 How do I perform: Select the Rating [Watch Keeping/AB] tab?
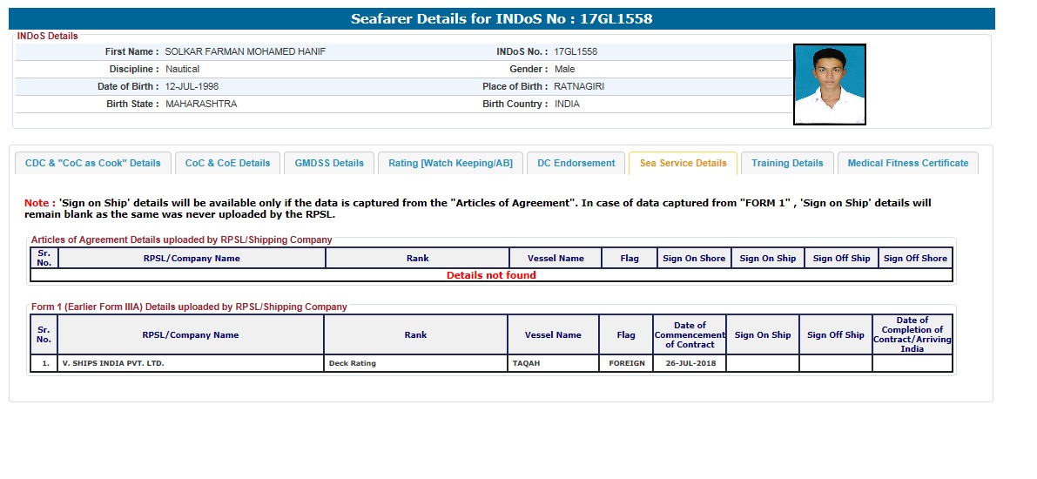pos(450,163)
